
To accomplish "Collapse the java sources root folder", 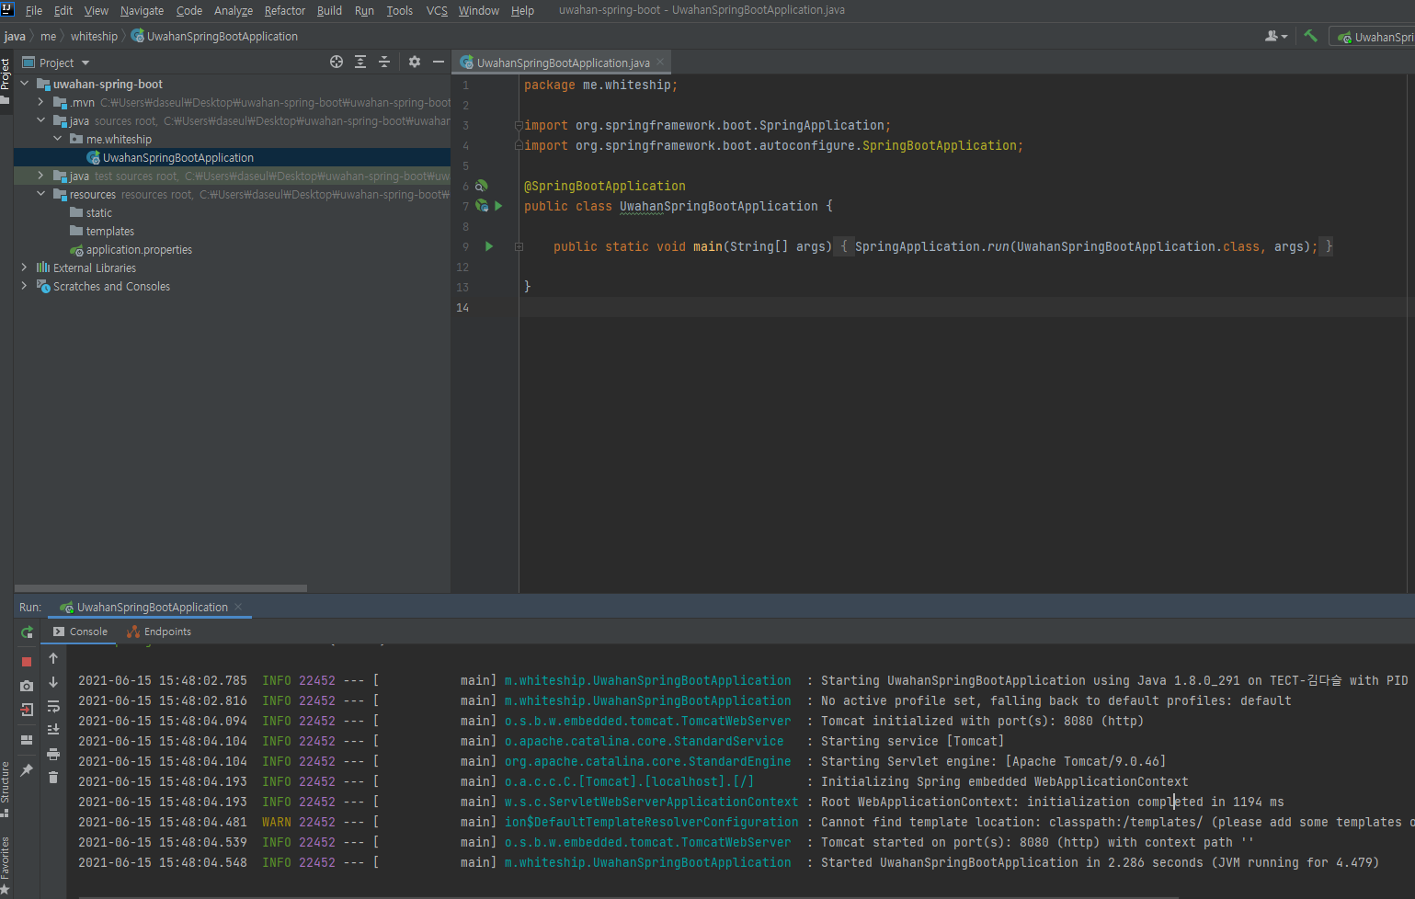I will (x=41, y=120).
